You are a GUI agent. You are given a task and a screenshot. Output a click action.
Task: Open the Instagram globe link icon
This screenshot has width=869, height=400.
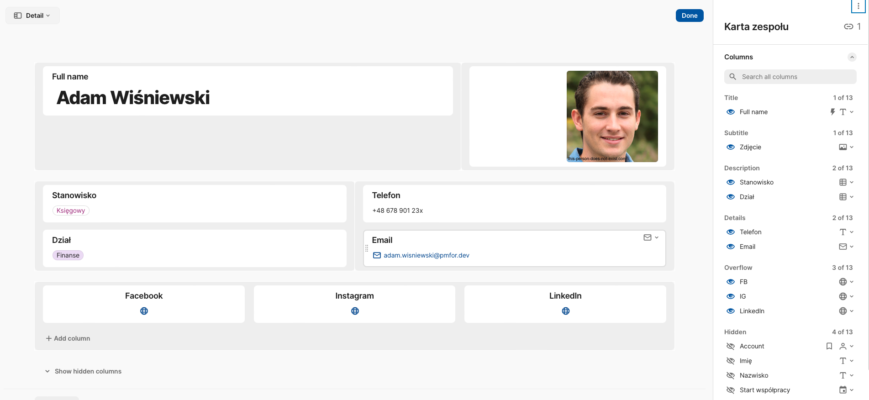coord(355,311)
